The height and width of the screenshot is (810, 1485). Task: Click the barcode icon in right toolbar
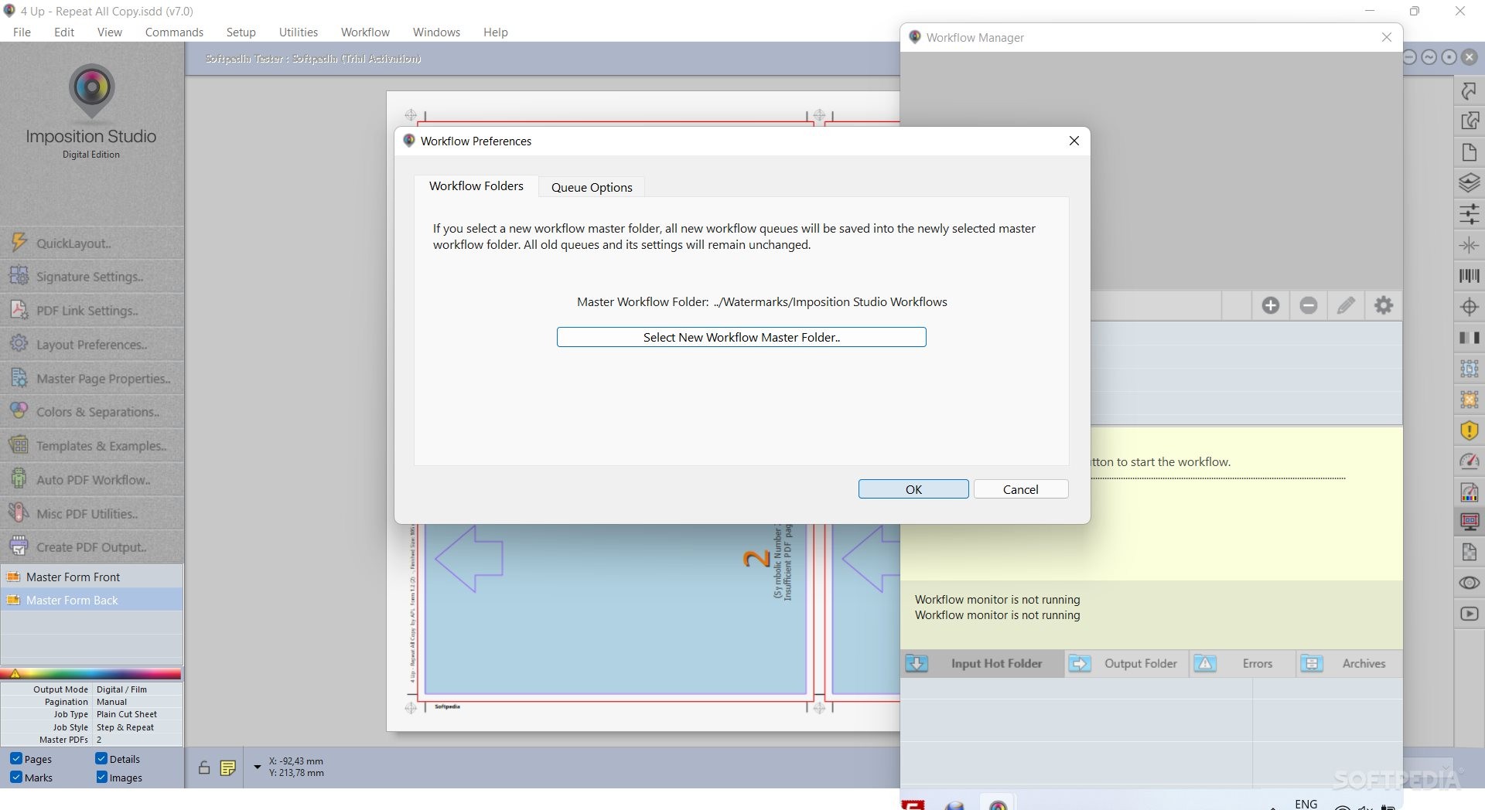1469,276
